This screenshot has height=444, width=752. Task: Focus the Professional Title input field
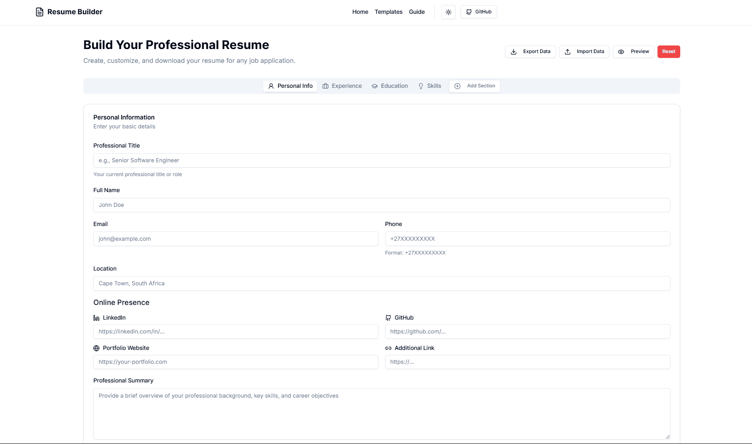[x=382, y=160]
